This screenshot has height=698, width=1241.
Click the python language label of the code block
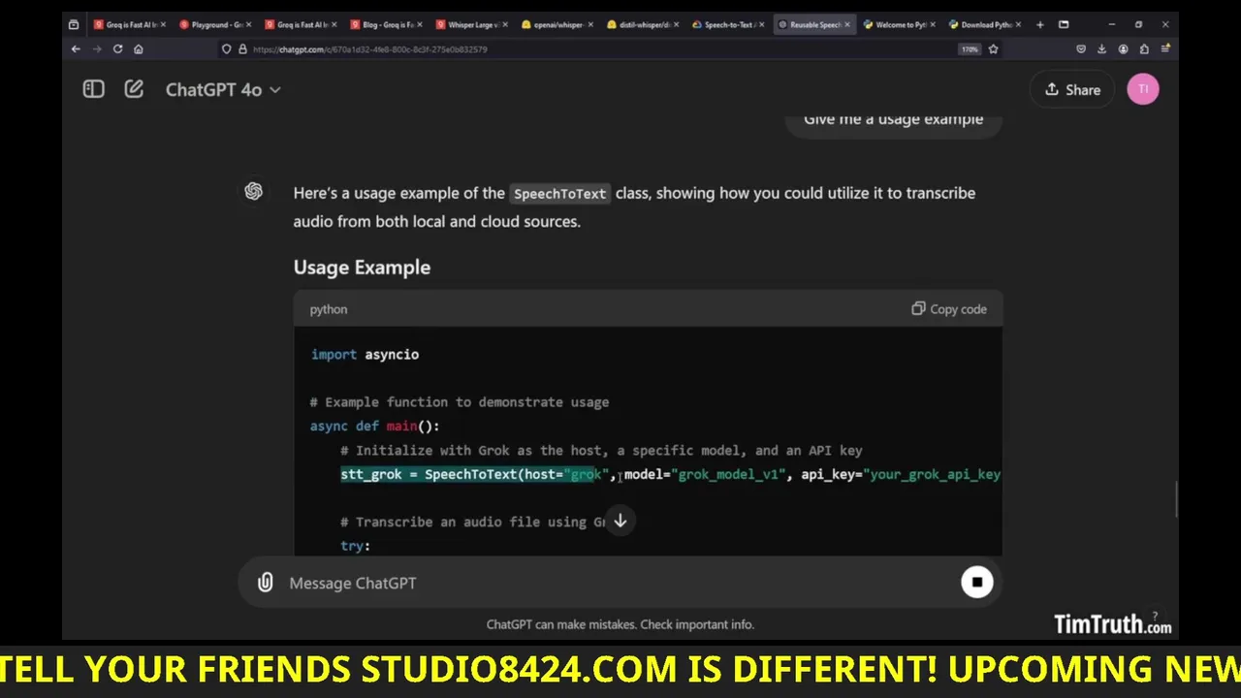(x=329, y=309)
